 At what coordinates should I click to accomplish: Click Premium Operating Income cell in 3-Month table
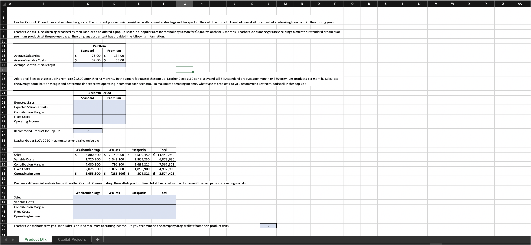(114, 121)
